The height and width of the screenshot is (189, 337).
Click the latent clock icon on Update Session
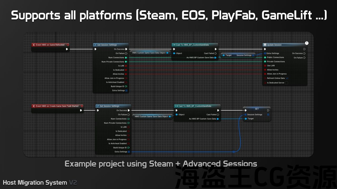[x=307, y=43]
